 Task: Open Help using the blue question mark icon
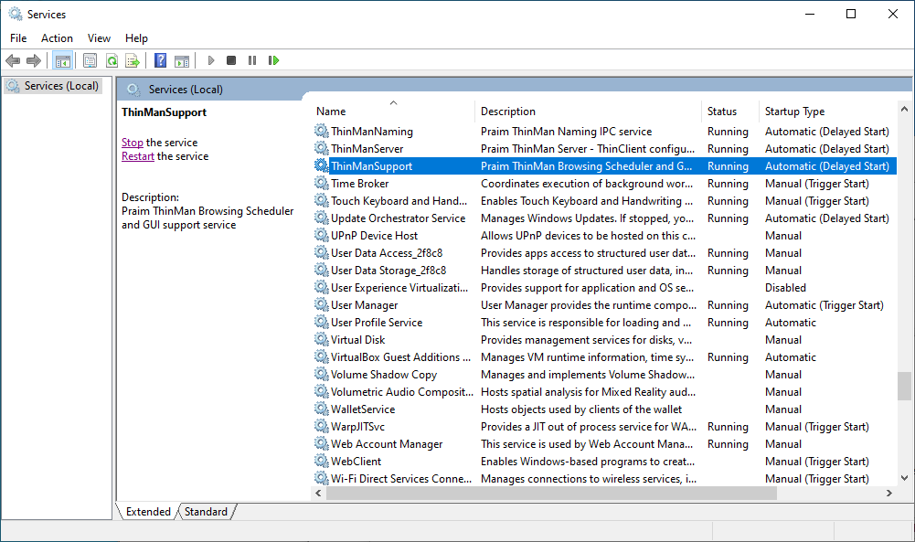click(x=160, y=60)
